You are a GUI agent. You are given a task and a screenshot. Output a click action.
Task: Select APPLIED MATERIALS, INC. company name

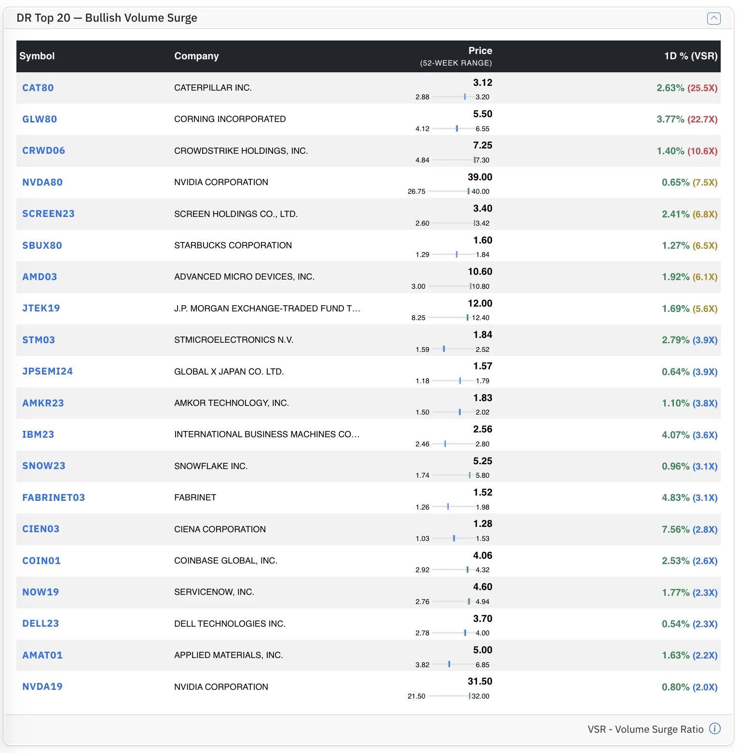click(x=229, y=655)
